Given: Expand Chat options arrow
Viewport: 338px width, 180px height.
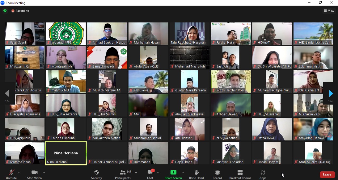Looking at the screenshot, I should [x=158, y=172].
